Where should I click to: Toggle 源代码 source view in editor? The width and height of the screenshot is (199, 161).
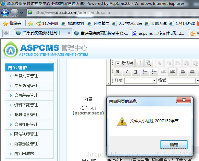tap(124, 63)
